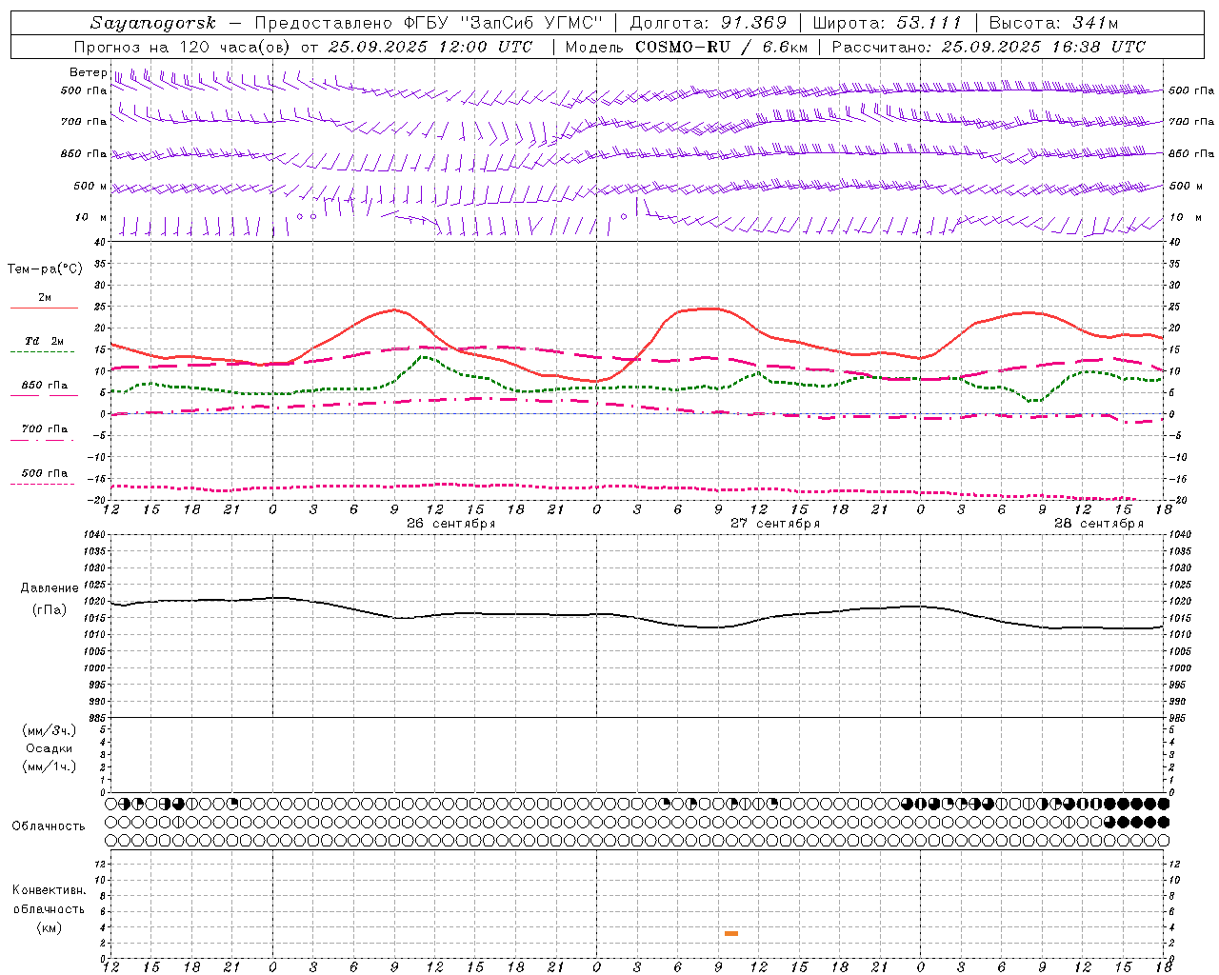
Task: Click the Рассчитано: 25.09.2025 16:38 UTC text
Action: (x=989, y=47)
